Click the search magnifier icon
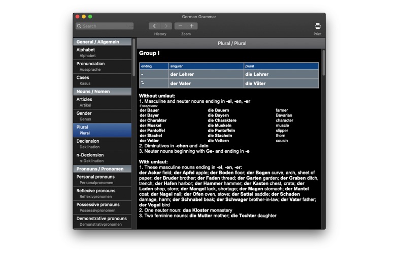 [x=79, y=26]
